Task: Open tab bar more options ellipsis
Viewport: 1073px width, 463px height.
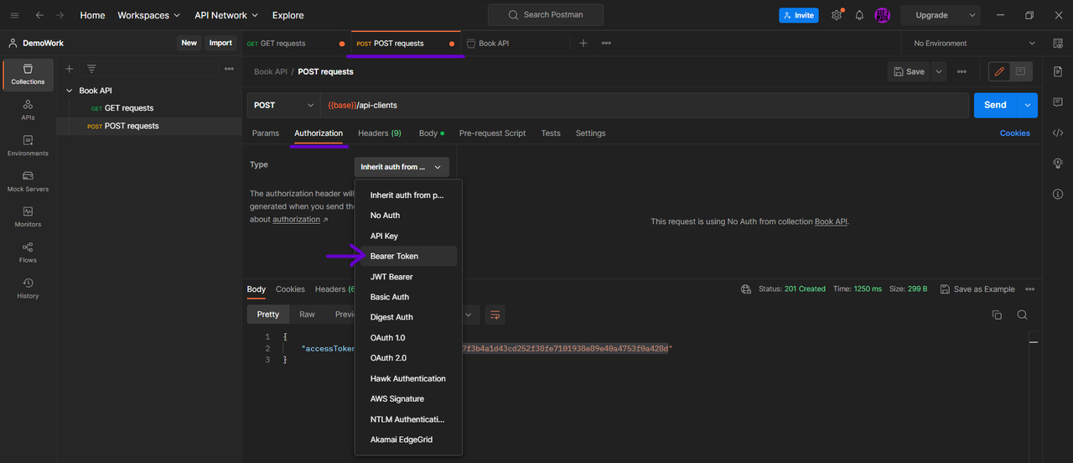Action: [x=606, y=43]
